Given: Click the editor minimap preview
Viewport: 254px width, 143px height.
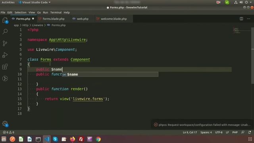Looking at the screenshot, I should click(237, 30).
